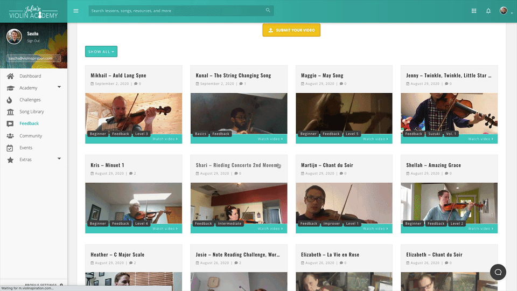Open the notifications bell
517x291 pixels.
(x=488, y=11)
